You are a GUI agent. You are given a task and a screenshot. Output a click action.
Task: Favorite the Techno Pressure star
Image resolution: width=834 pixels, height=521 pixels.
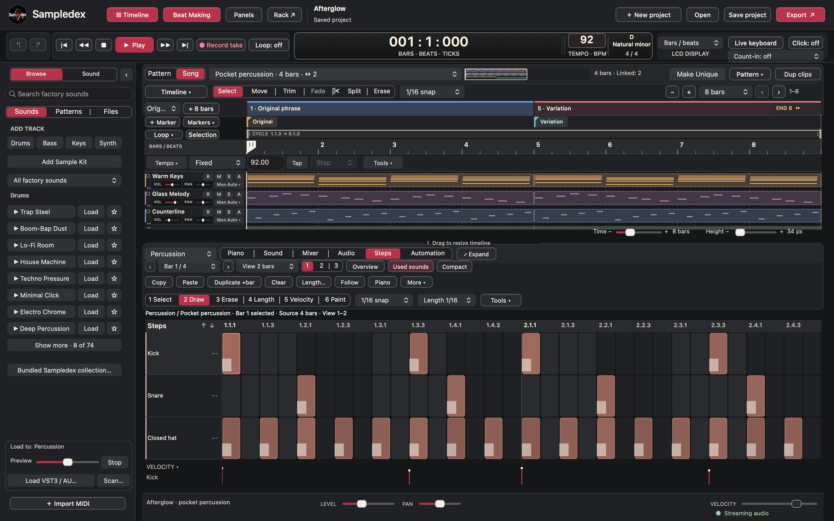pos(114,278)
